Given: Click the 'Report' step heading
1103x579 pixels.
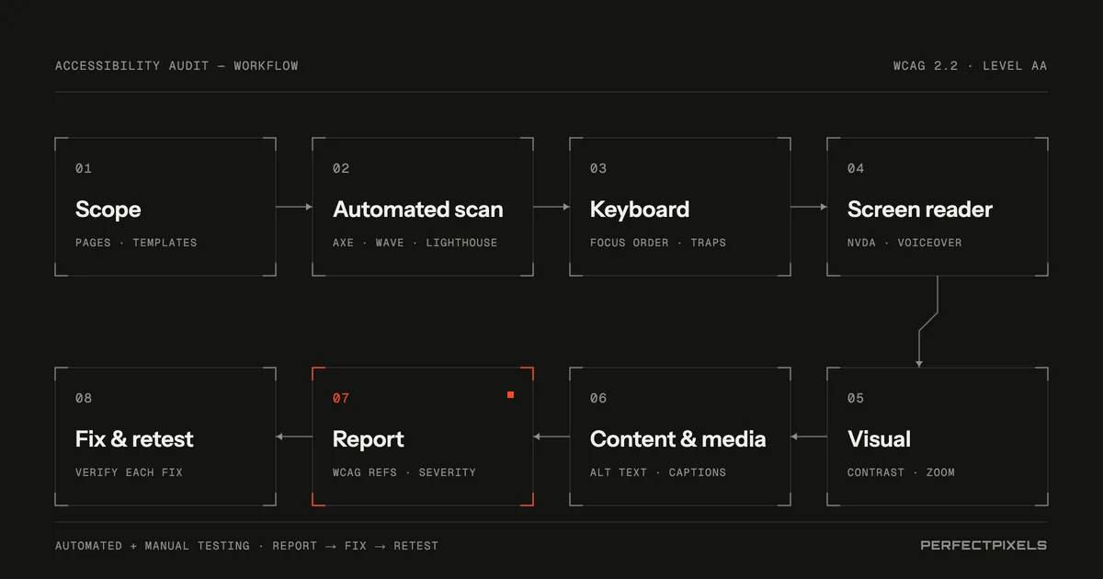Looking at the screenshot, I should click(x=369, y=439).
